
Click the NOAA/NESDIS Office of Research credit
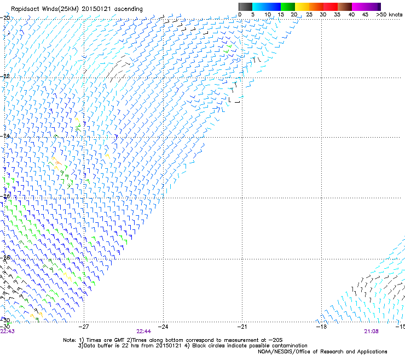322,352
